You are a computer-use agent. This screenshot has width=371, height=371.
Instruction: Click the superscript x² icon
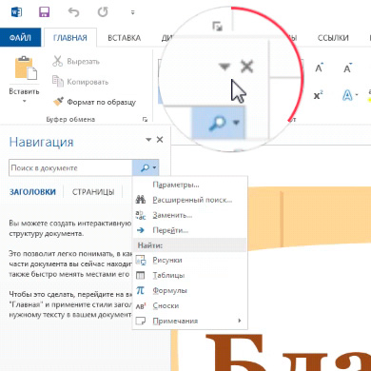[x=319, y=95]
